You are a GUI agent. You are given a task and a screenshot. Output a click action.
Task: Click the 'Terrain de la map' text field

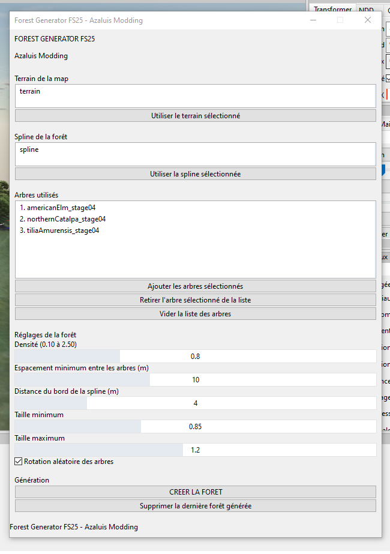(x=196, y=96)
